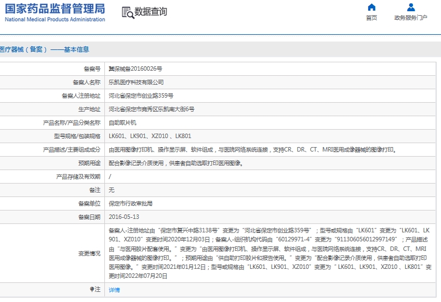441x302 pixels.
Task: Click the 备案日期 label
Action: coord(89,217)
